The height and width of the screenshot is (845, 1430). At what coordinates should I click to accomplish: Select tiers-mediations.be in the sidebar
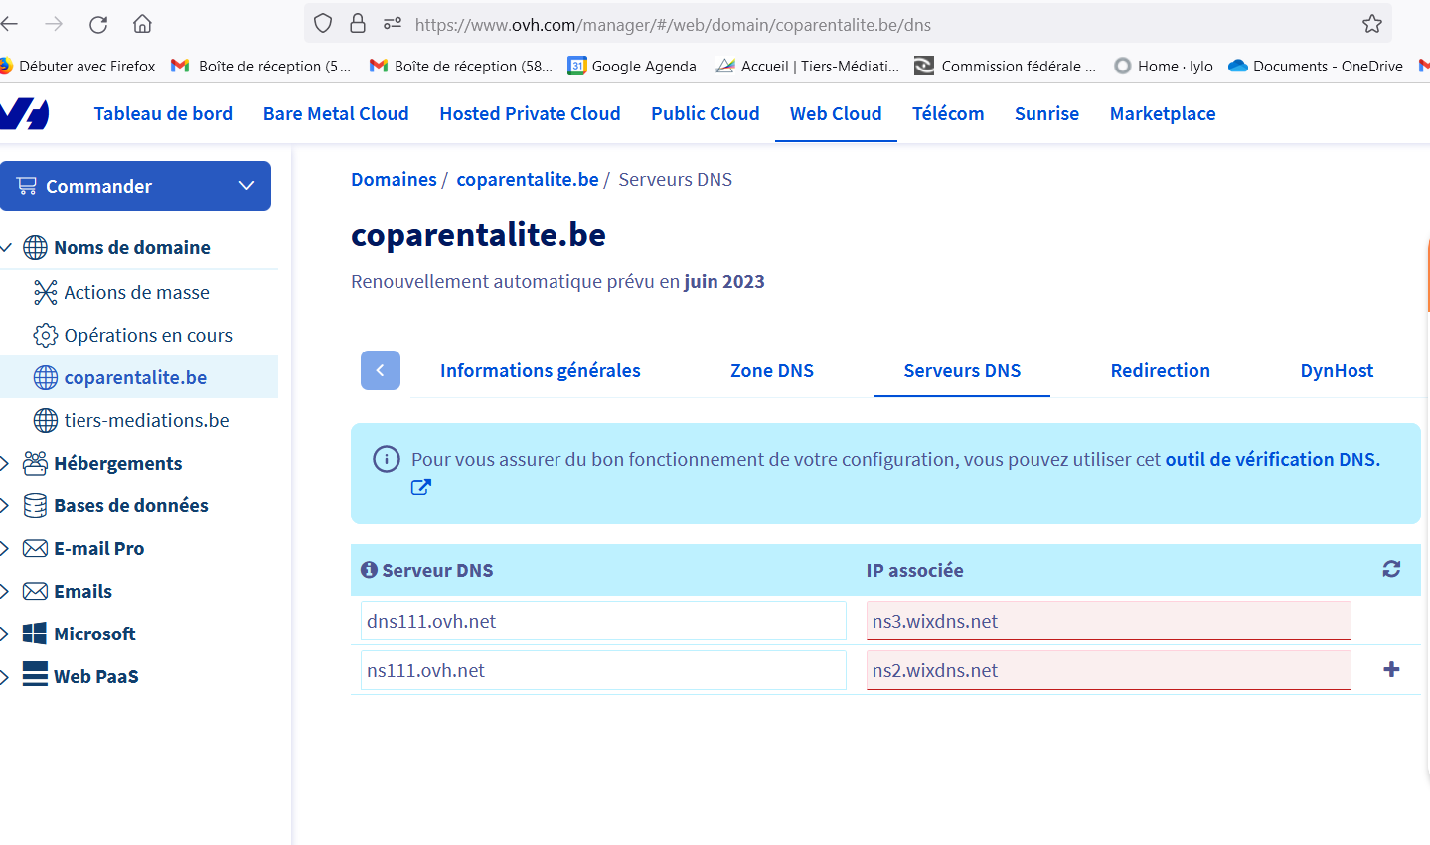click(x=146, y=420)
